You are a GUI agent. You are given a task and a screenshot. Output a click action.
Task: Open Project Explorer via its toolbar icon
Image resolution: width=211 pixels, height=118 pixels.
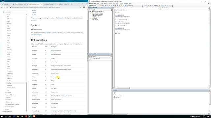(x=117, y=6)
